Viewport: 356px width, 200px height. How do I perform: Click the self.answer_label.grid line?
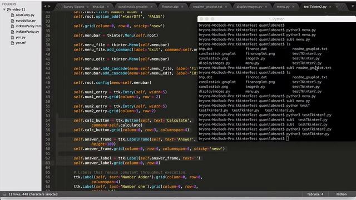[x=117, y=163]
